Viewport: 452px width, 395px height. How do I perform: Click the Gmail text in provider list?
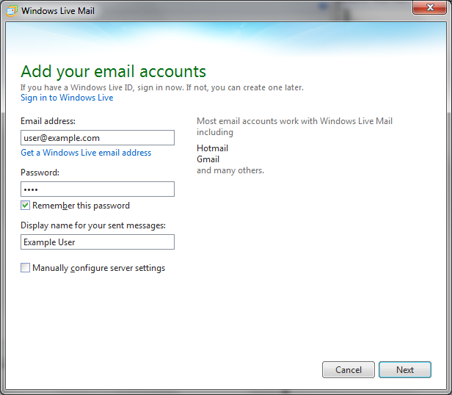[208, 159]
